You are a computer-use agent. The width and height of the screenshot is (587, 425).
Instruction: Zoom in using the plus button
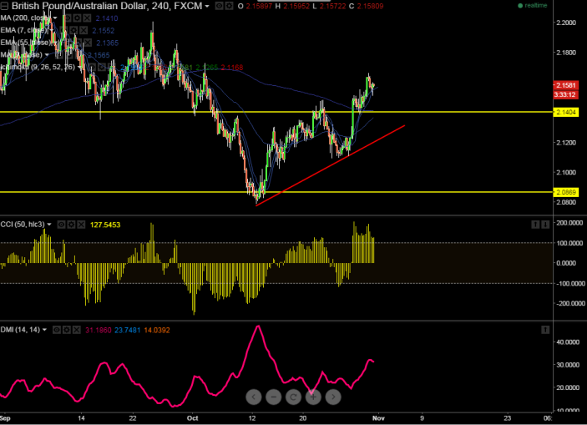(313, 397)
